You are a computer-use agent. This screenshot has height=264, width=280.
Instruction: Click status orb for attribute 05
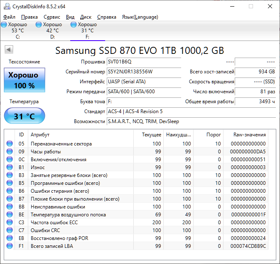(10, 144)
